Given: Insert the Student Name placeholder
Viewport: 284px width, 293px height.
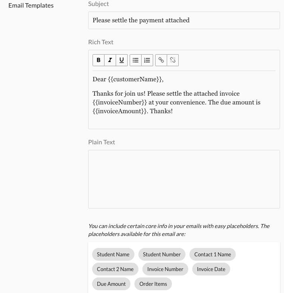Looking at the screenshot, I should (x=113, y=254).
